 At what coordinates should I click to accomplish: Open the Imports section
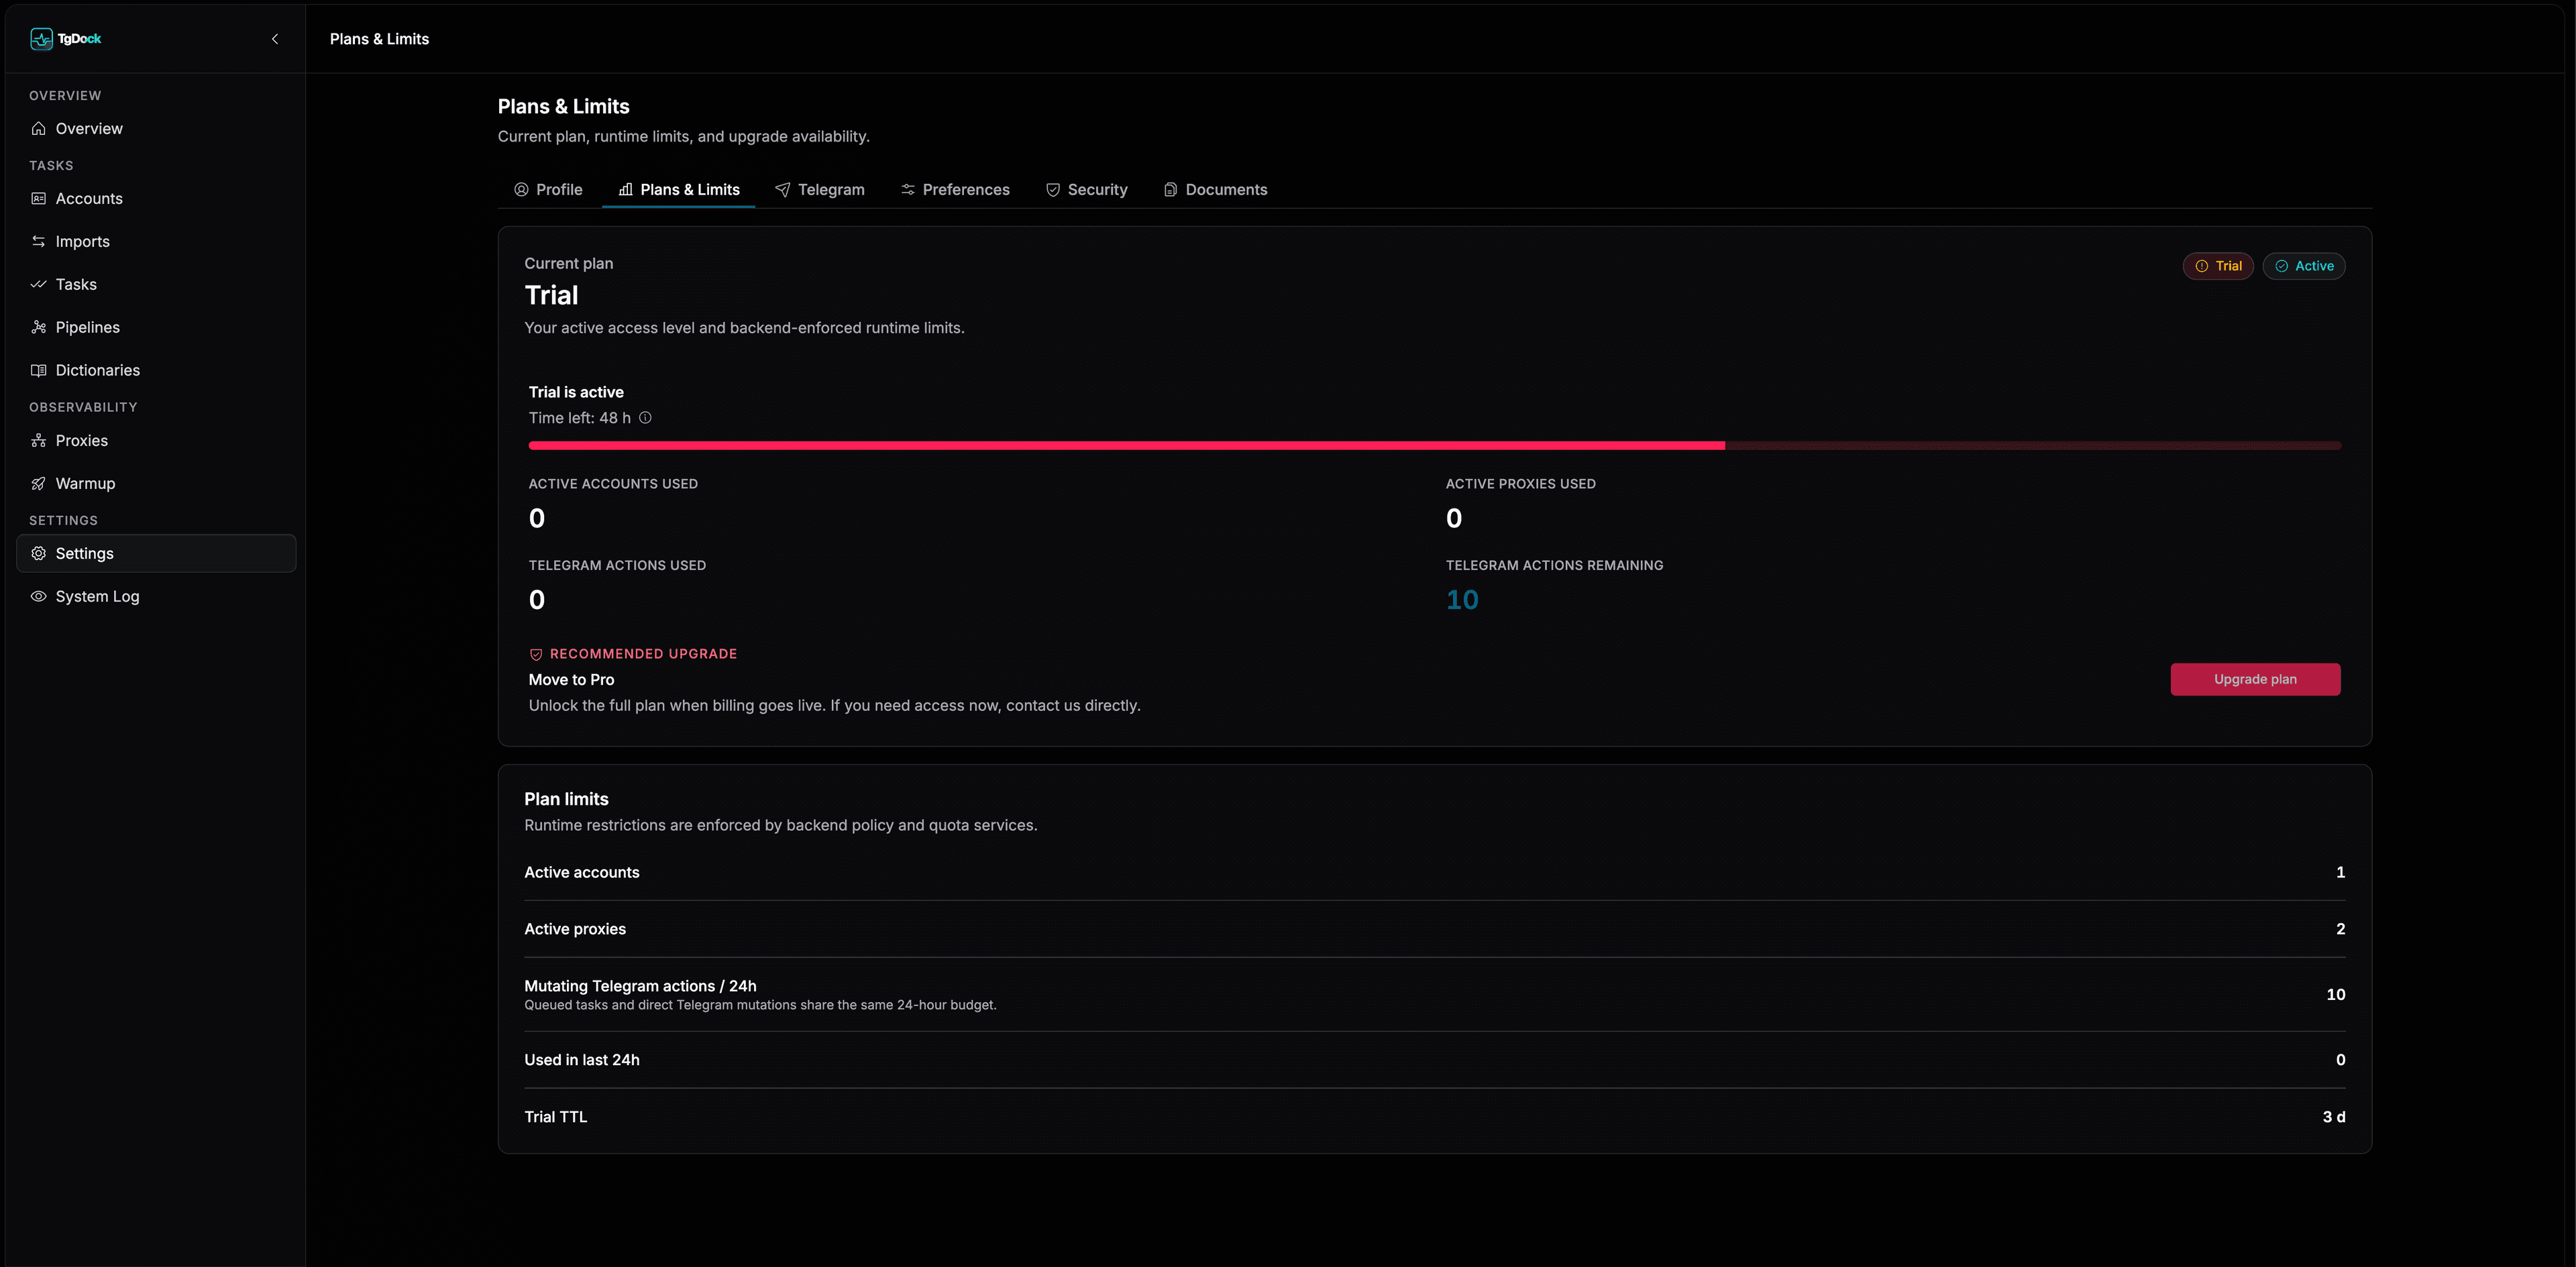click(156, 241)
